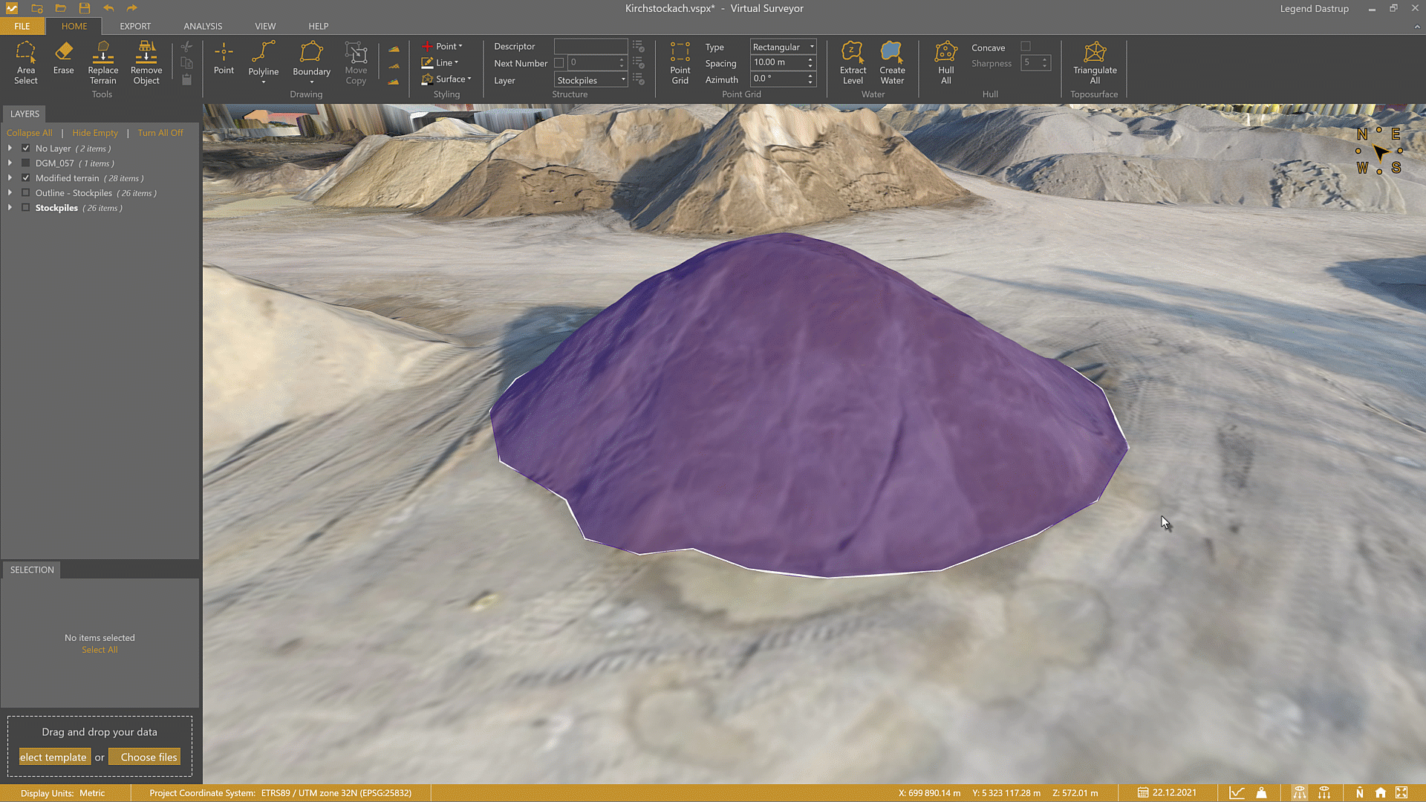Image resolution: width=1426 pixels, height=802 pixels.
Task: Enable the Stockpiles layer checkbox
Action: pos(26,208)
